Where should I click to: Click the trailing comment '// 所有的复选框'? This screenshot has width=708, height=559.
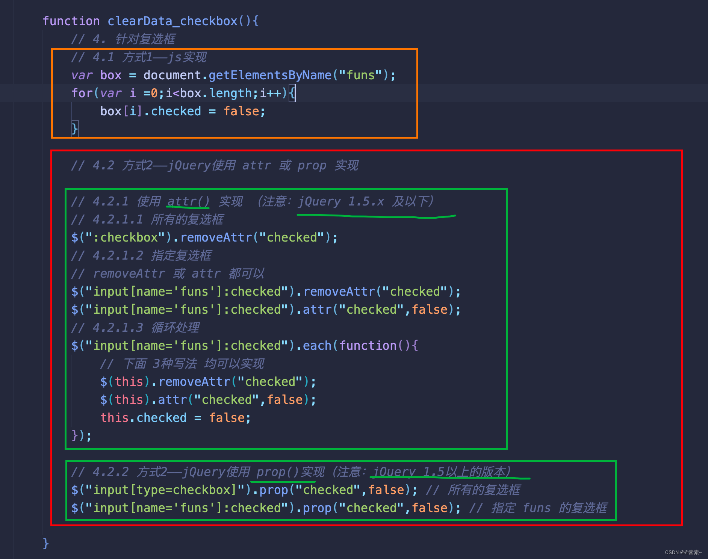pos(474,490)
